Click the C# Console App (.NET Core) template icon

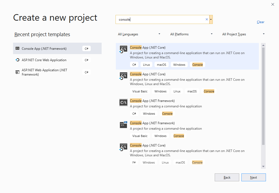coord(123,49)
